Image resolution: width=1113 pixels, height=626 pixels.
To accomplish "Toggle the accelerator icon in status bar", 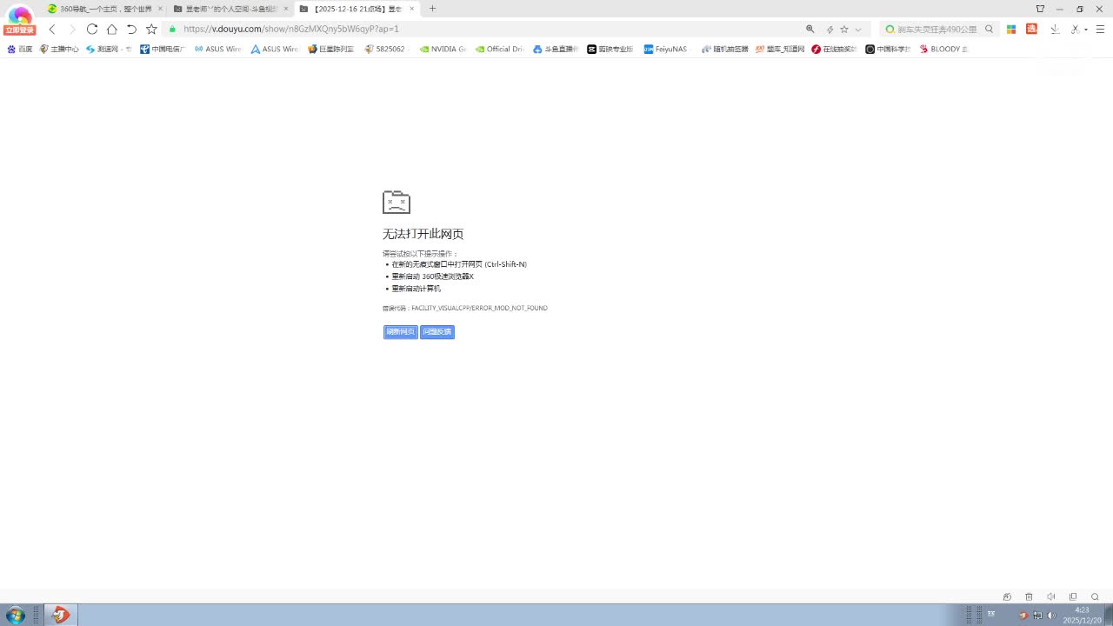I will [x=1007, y=596].
